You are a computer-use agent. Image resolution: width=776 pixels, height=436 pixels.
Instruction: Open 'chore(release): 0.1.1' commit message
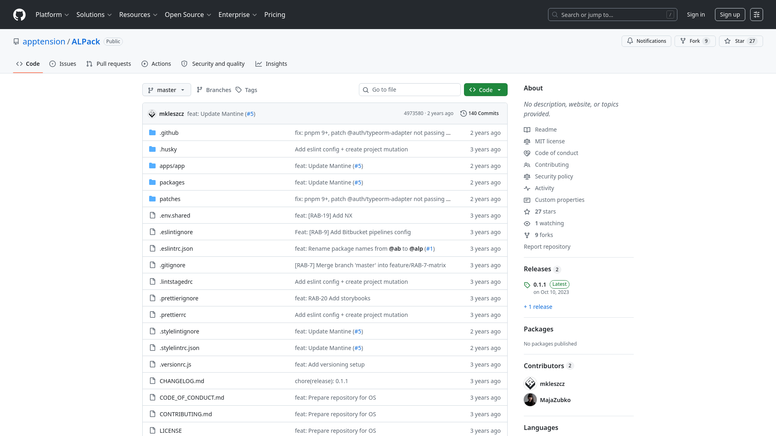point(321,381)
